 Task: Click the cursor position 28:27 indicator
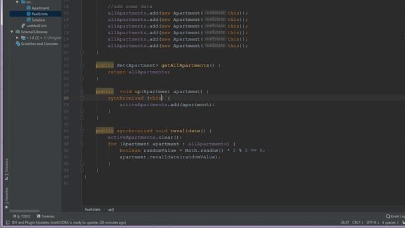click(x=345, y=222)
